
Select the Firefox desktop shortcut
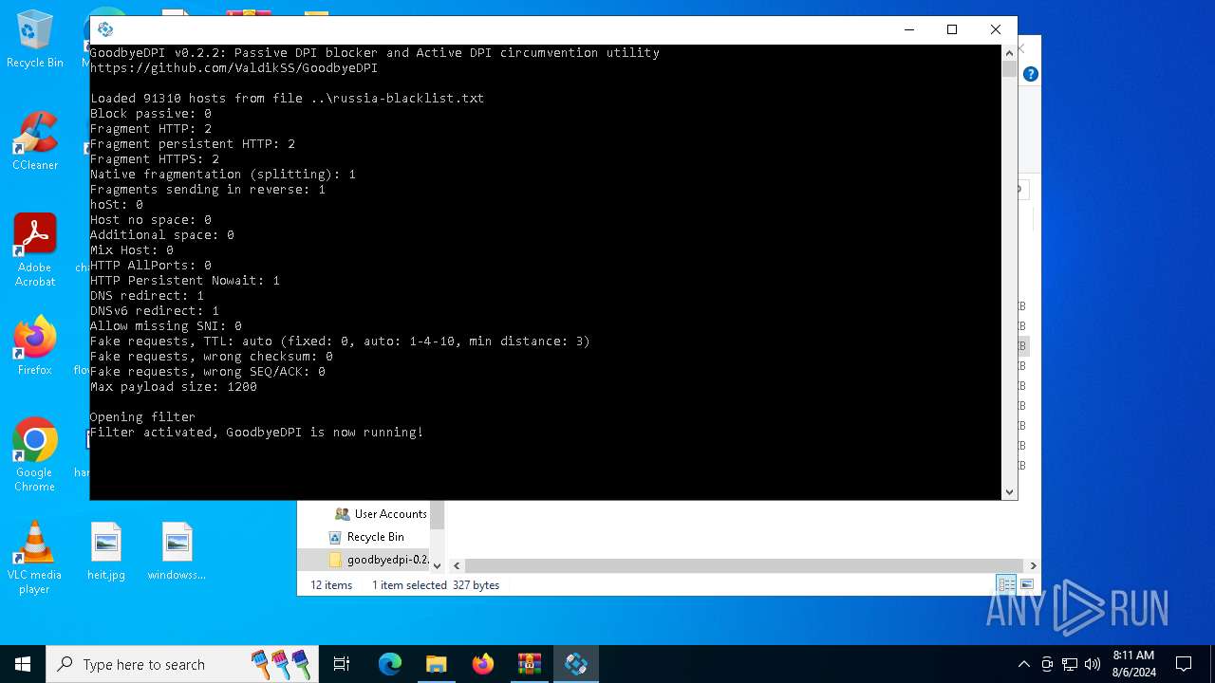coord(35,346)
